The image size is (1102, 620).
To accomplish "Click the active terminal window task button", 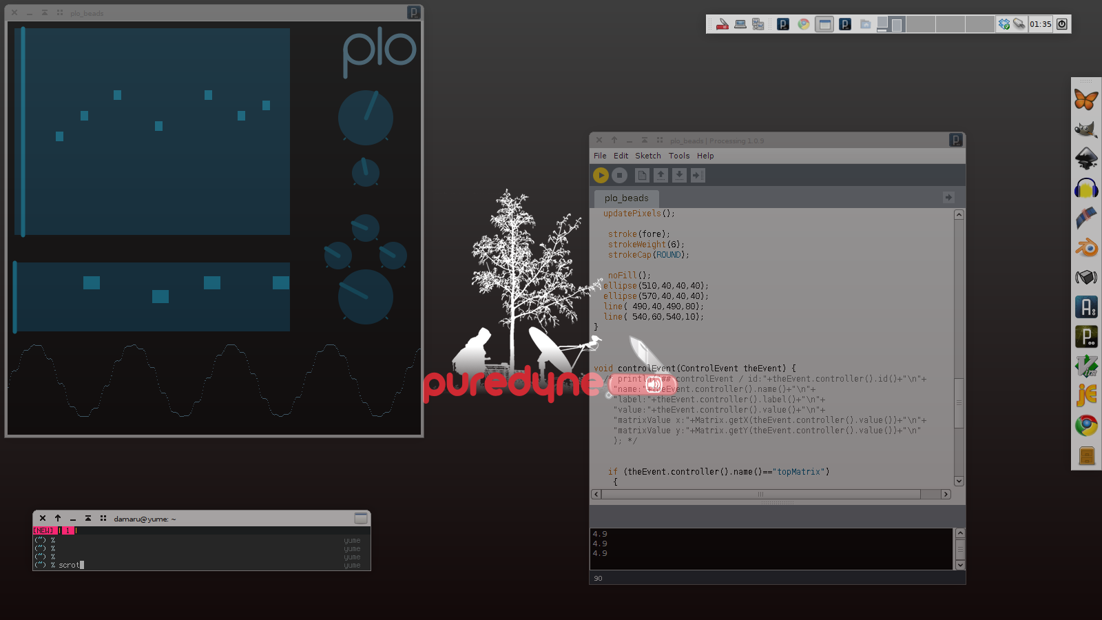I will tap(824, 24).
